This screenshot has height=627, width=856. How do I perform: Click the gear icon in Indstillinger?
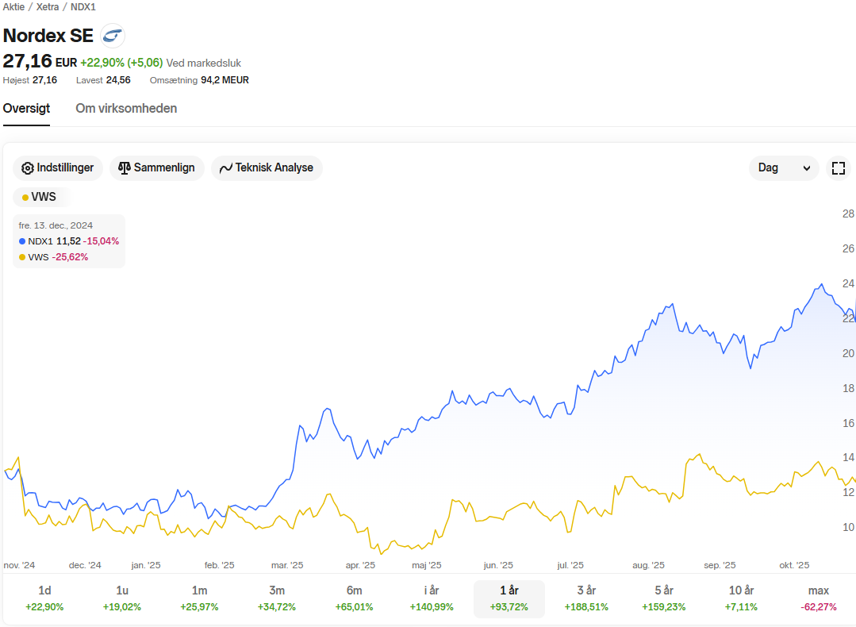click(x=27, y=168)
